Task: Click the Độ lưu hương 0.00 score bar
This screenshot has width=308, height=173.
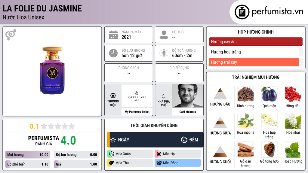Action: coord(76,155)
